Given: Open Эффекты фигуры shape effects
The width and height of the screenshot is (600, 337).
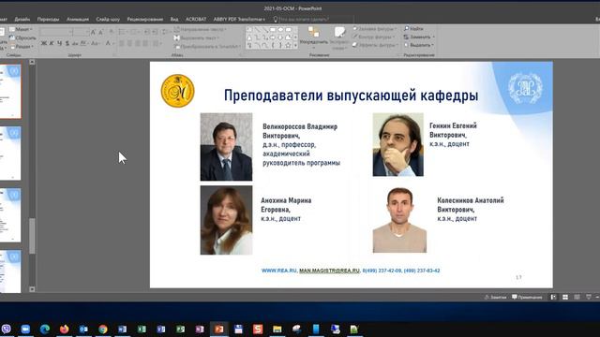Looking at the screenshot, I should (x=376, y=45).
